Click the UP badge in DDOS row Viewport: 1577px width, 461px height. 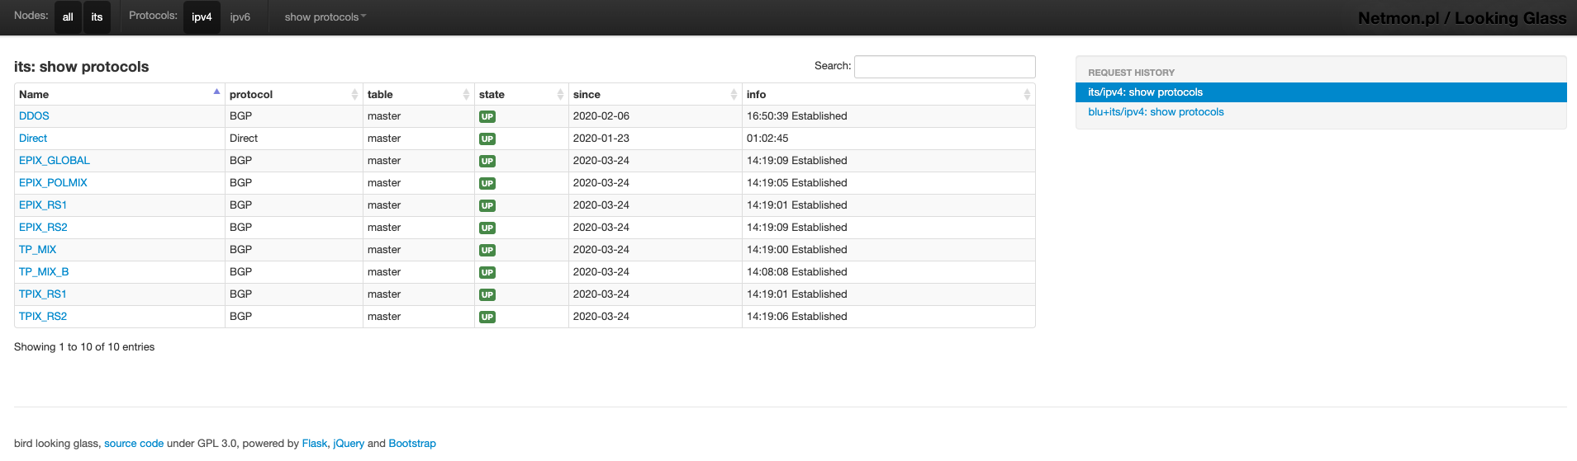[x=487, y=117]
